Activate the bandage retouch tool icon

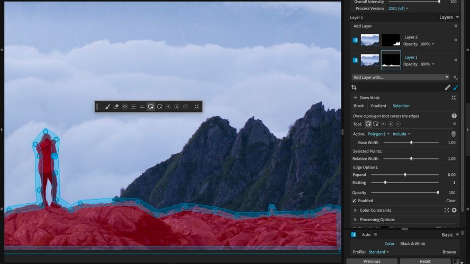[448, 87]
